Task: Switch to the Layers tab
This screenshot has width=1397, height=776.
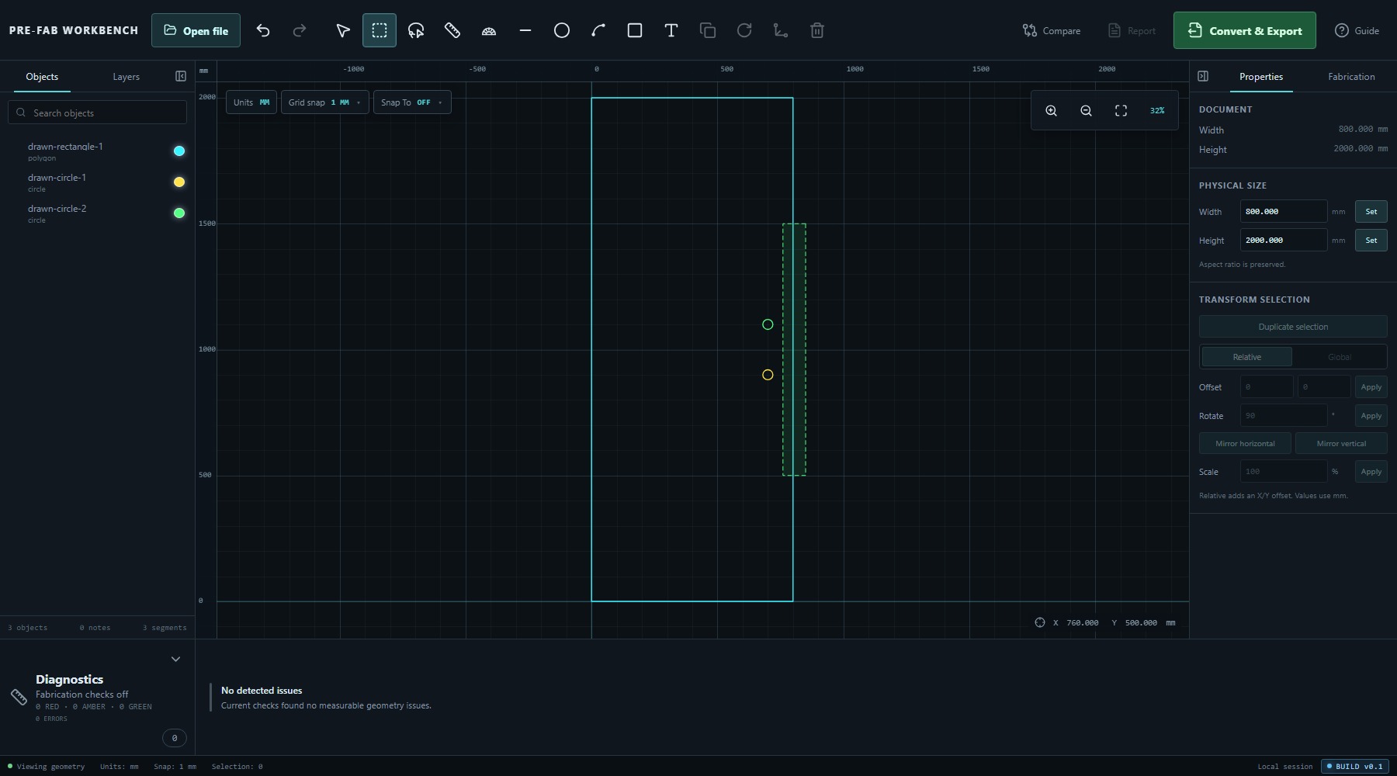Action: coord(126,77)
